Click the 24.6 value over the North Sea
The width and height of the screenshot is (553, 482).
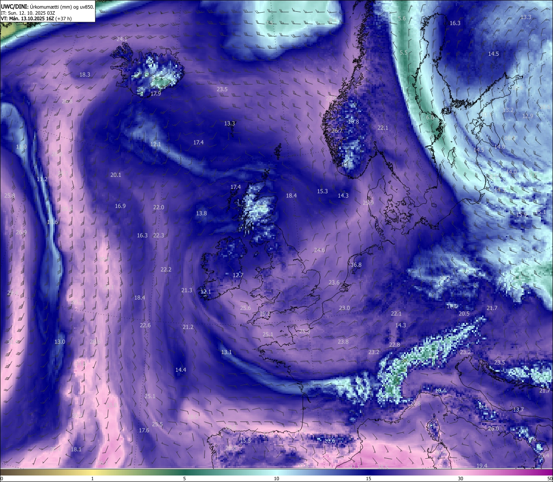(319, 250)
